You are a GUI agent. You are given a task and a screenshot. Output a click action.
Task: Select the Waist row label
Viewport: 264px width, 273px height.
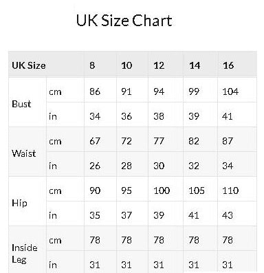click(24, 153)
